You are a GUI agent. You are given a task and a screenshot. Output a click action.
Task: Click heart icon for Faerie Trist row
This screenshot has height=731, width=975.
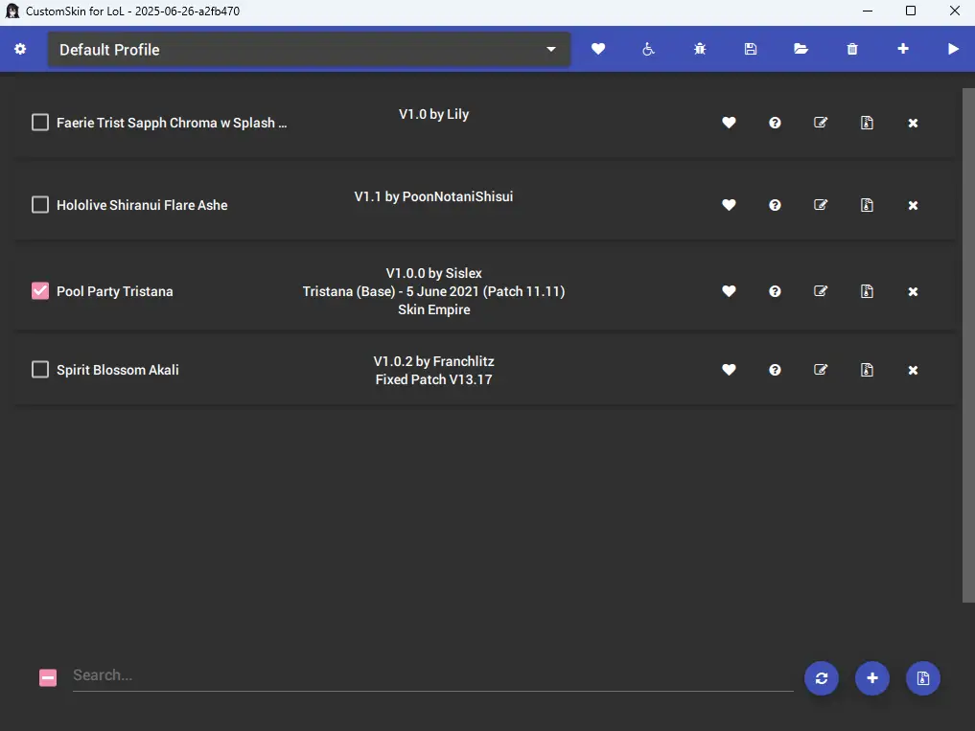tap(729, 123)
